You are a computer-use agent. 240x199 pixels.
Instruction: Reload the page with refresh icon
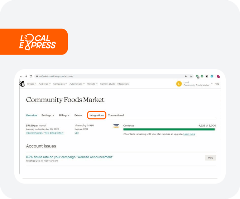click(x=31, y=76)
